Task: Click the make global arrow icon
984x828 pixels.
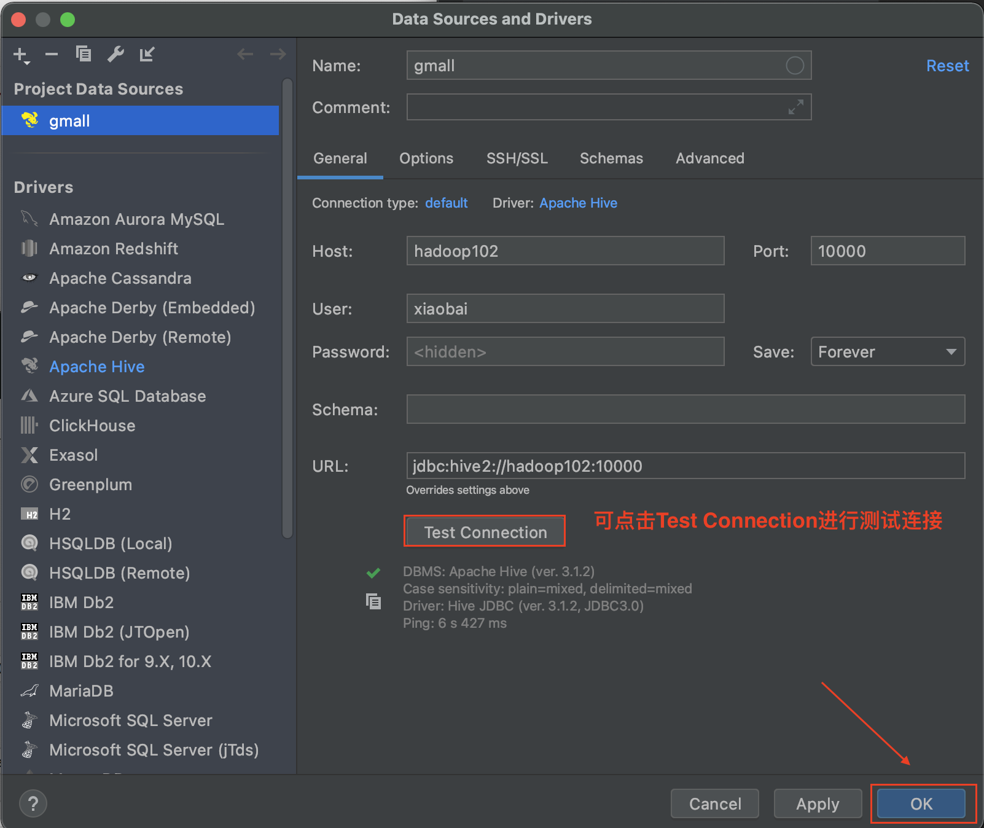Action: pyautogui.click(x=147, y=54)
